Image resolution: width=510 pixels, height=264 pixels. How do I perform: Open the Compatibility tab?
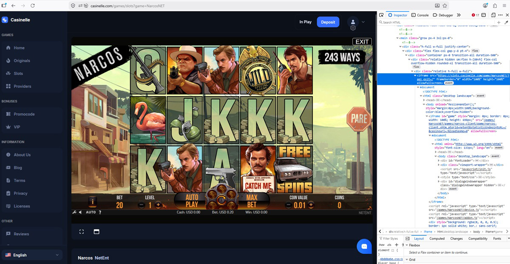click(x=478, y=239)
